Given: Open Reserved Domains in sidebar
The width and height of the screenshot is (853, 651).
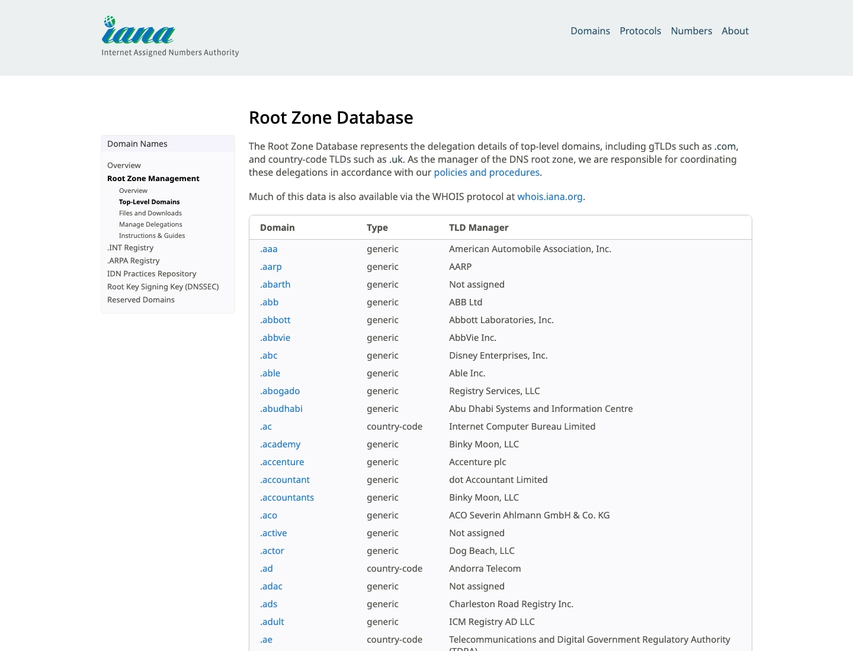Looking at the screenshot, I should pos(141,299).
